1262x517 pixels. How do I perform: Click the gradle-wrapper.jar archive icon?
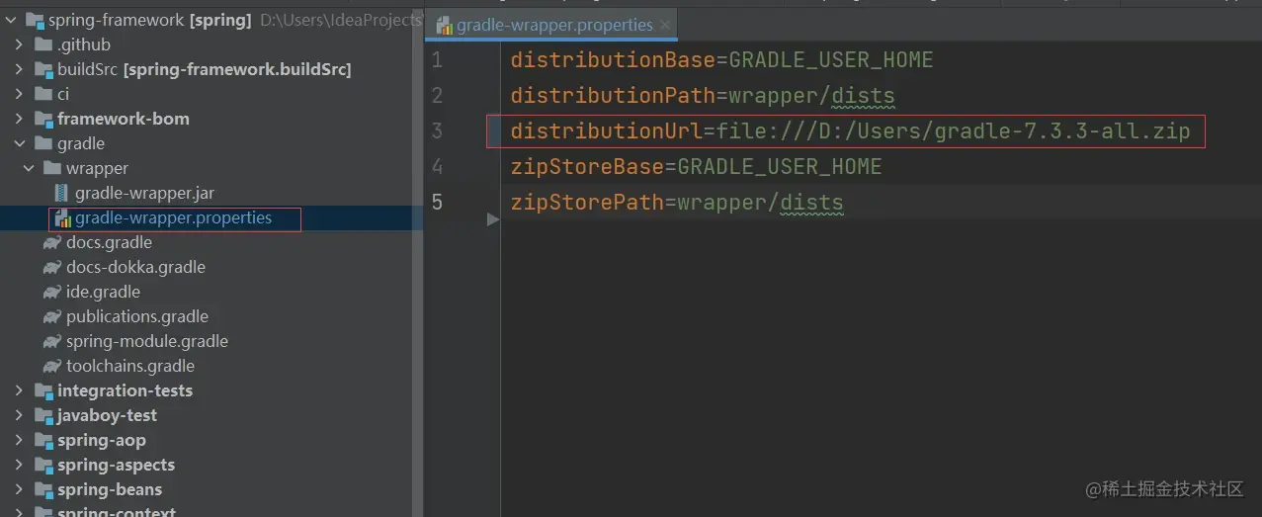[62, 193]
